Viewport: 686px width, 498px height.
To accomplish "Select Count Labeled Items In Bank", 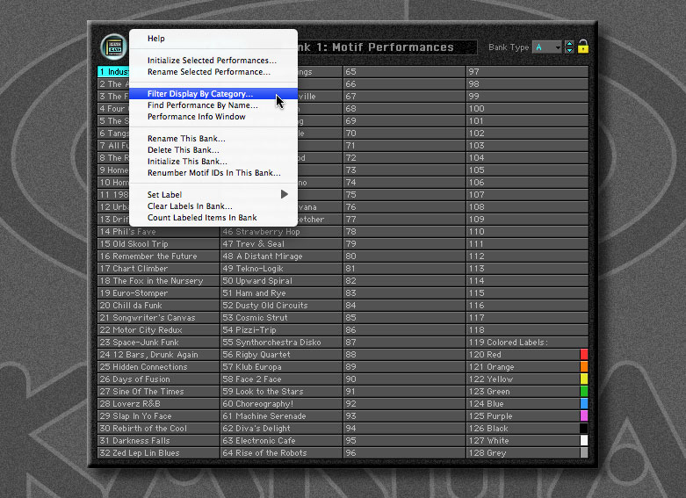I will pyautogui.click(x=202, y=218).
